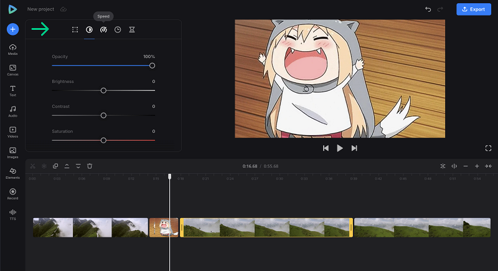Open the Images library
498x271 pixels.
12,153
